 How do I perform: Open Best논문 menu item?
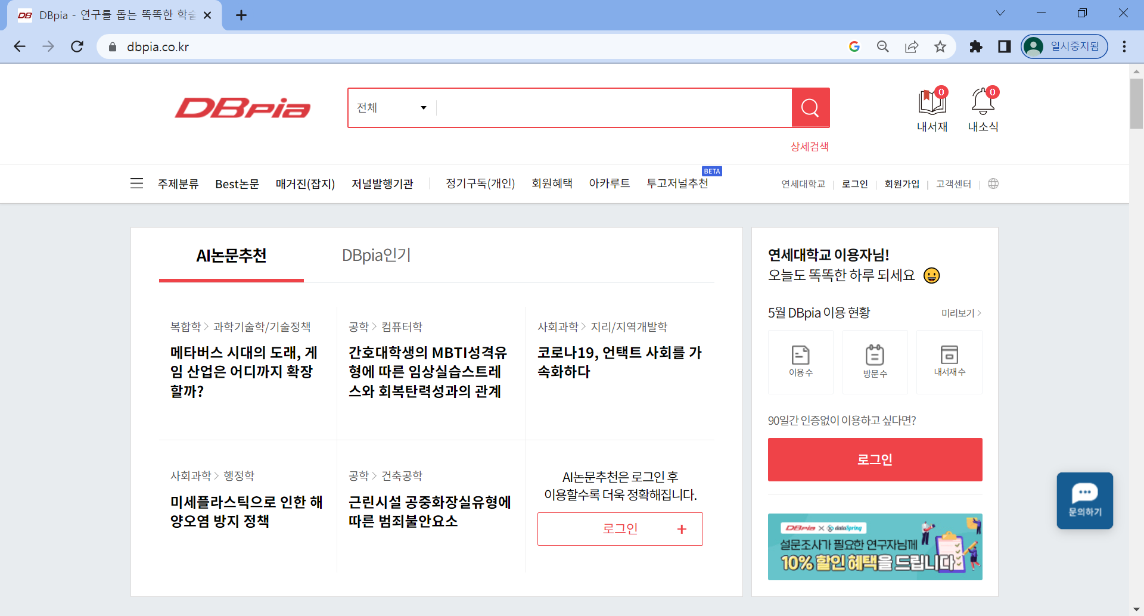point(237,184)
